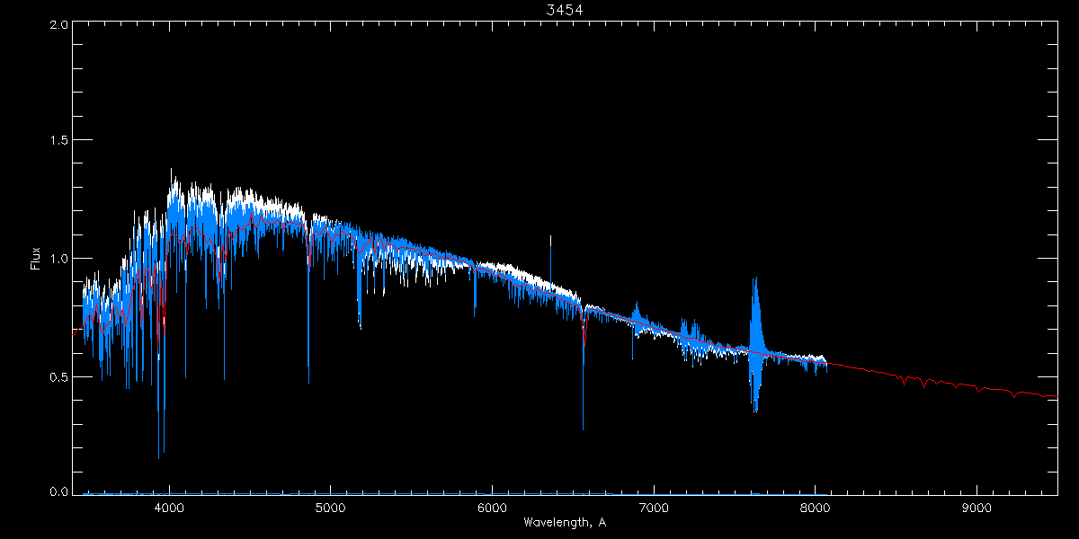1079x539 pixels.
Task: Click the x-axis tick label 5000
Action: (330, 508)
